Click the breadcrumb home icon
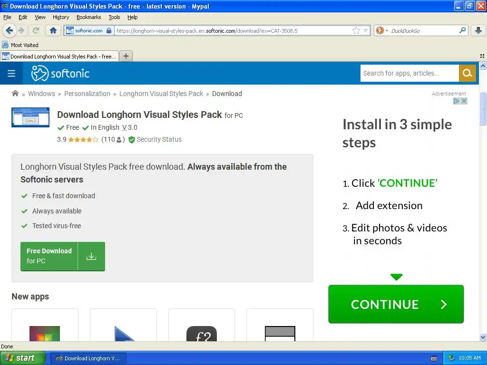This screenshot has width=487, height=365. pos(15,94)
